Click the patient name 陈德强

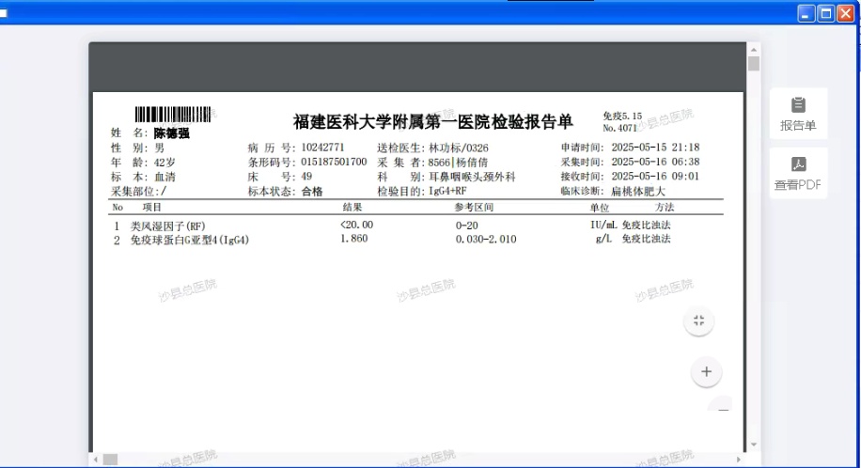pyautogui.click(x=171, y=133)
